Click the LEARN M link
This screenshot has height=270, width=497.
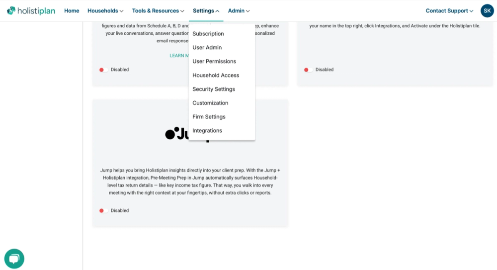(x=179, y=56)
